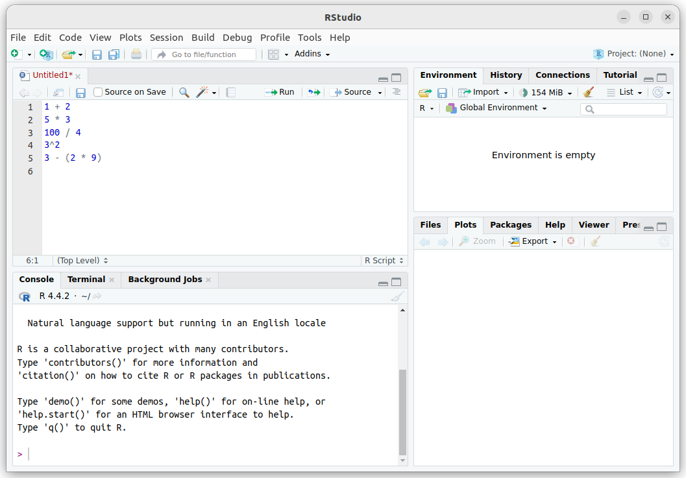The width and height of the screenshot is (686, 478).
Task: Open the R Script file type selector
Action: click(x=384, y=261)
